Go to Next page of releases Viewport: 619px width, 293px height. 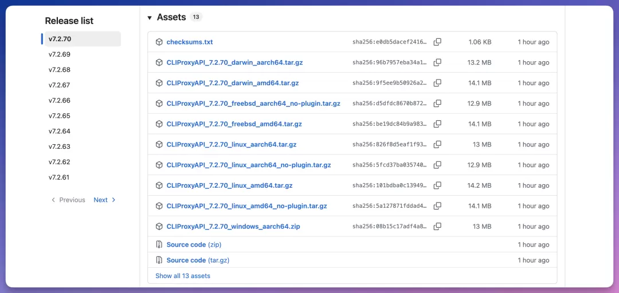105,200
